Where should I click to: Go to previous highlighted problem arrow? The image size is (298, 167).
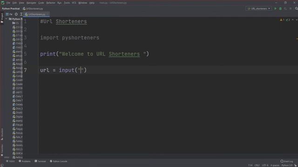[x=293, y=20]
